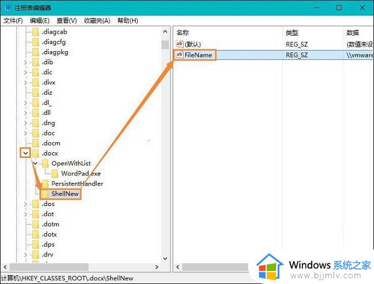
Task: Click tree pane scroll up arrow
Action: (x=165, y=32)
